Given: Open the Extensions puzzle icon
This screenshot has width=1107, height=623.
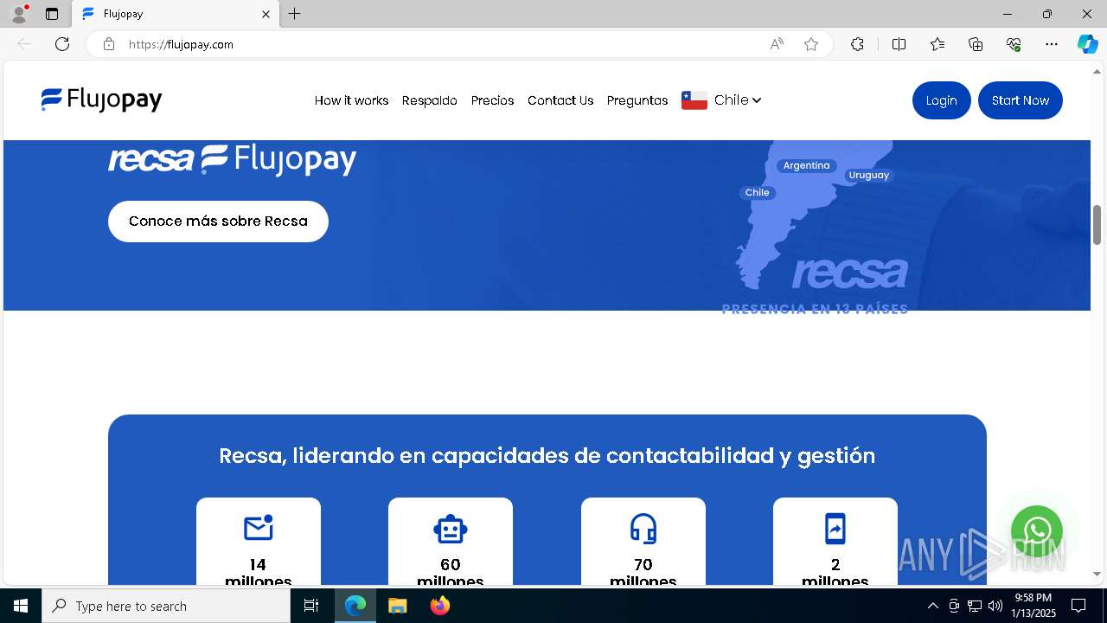Looking at the screenshot, I should [x=857, y=44].
